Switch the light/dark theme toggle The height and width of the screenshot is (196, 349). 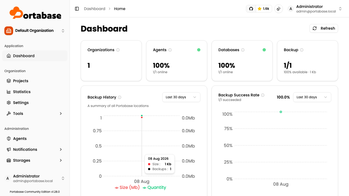coord(279,9)
